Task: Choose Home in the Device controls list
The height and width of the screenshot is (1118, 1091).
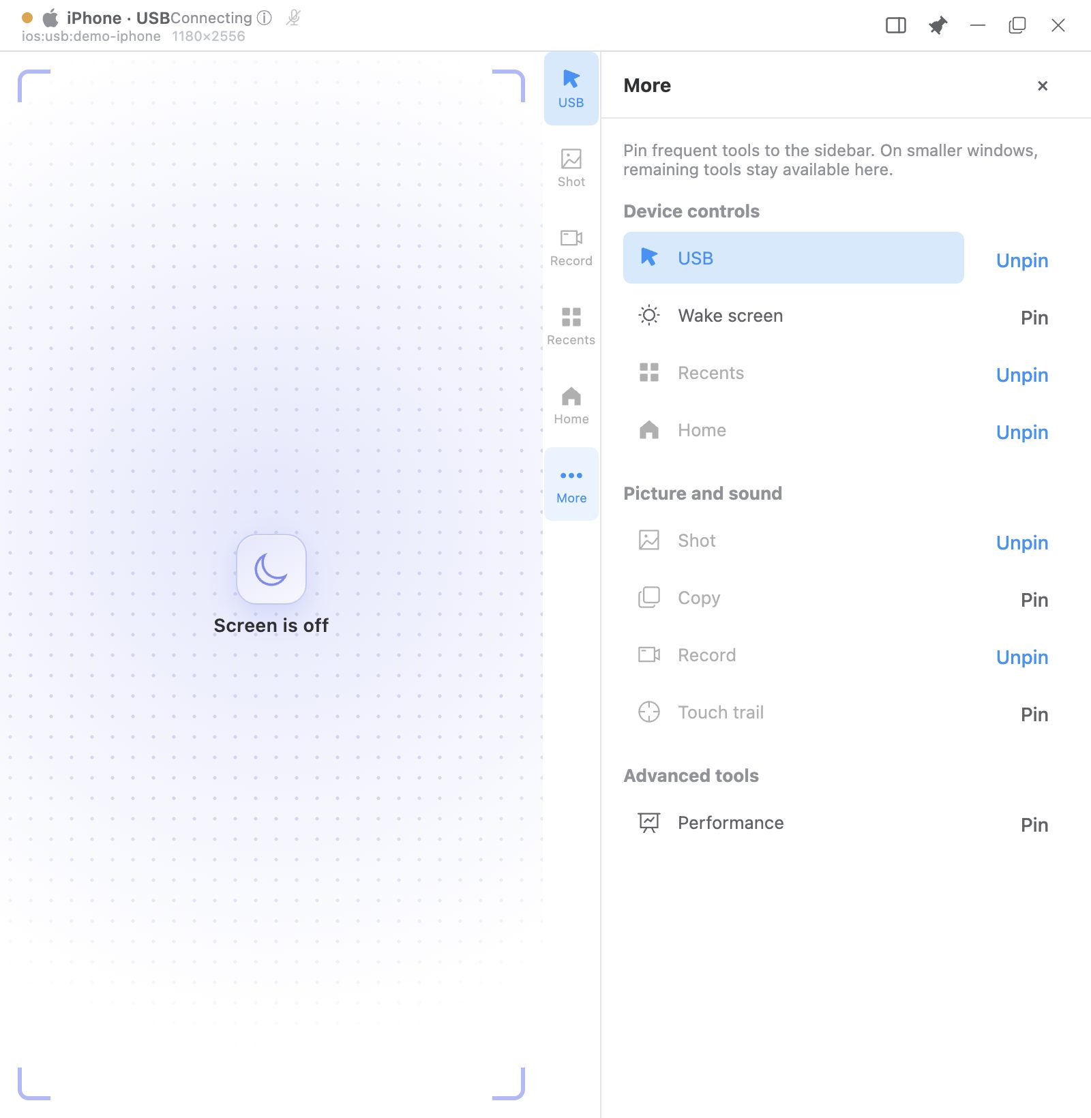Action: [794, 429]
